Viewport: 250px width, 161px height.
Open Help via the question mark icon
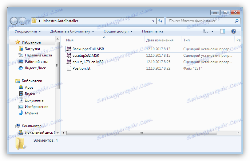click(x=234, y=31)
